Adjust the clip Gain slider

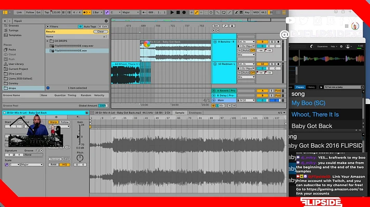click(78, 135)
